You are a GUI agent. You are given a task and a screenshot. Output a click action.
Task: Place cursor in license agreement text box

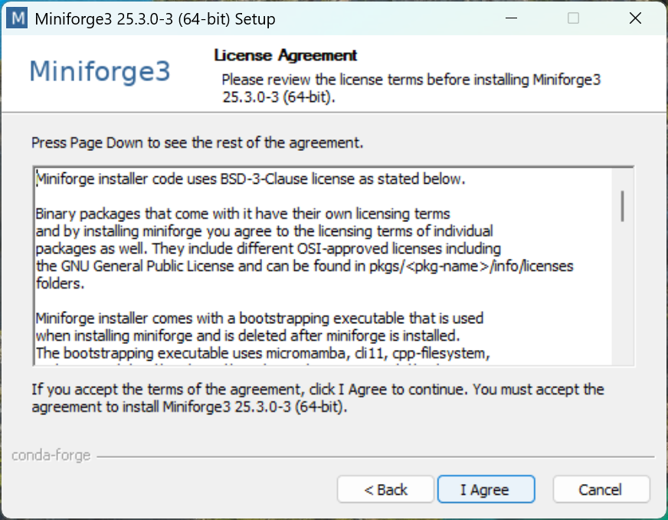point(323,267)
